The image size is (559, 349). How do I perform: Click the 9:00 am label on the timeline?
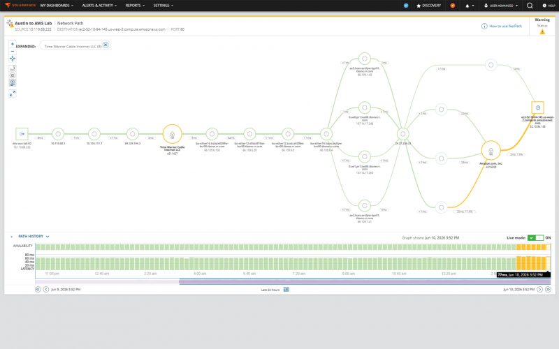(348, 274)
